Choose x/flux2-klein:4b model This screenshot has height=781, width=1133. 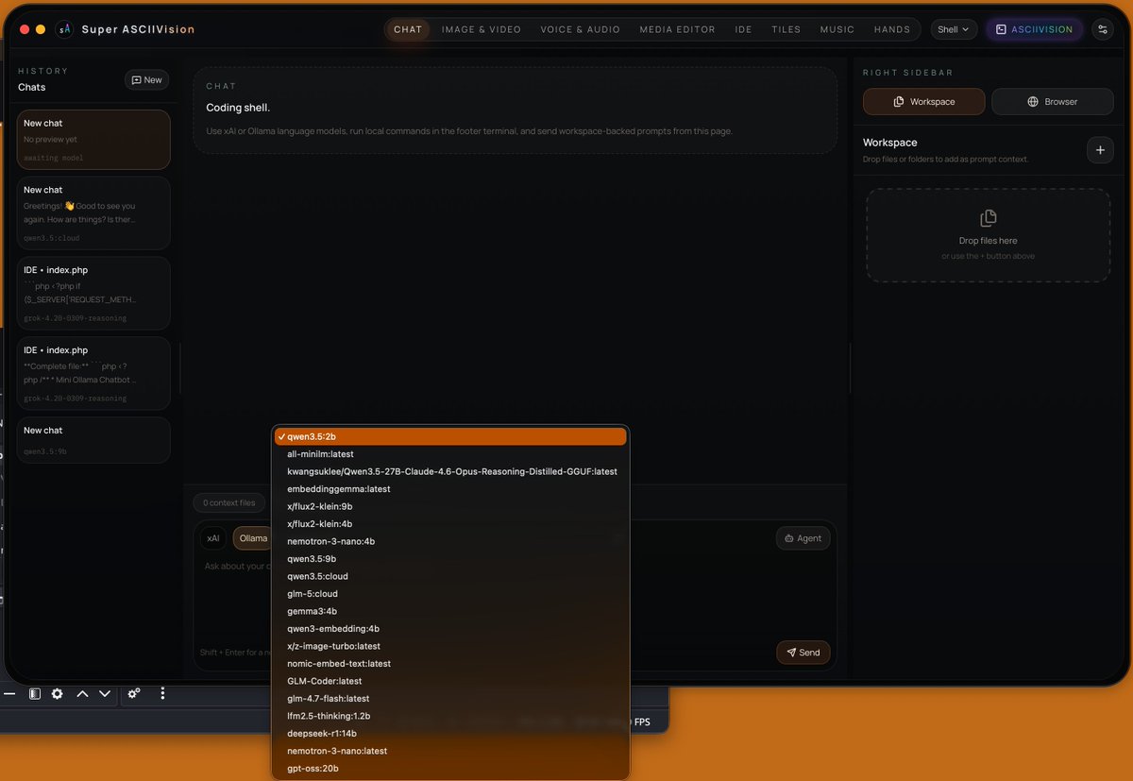pyautogui.click(x=450, y=524)
